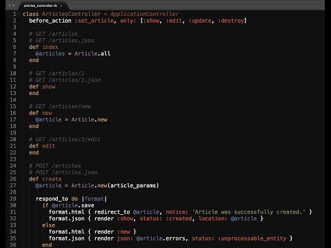The height and width of the screenshot is (248, 331).
Task: Click the @articles variable on line 7
Action: tap(50, 54)
